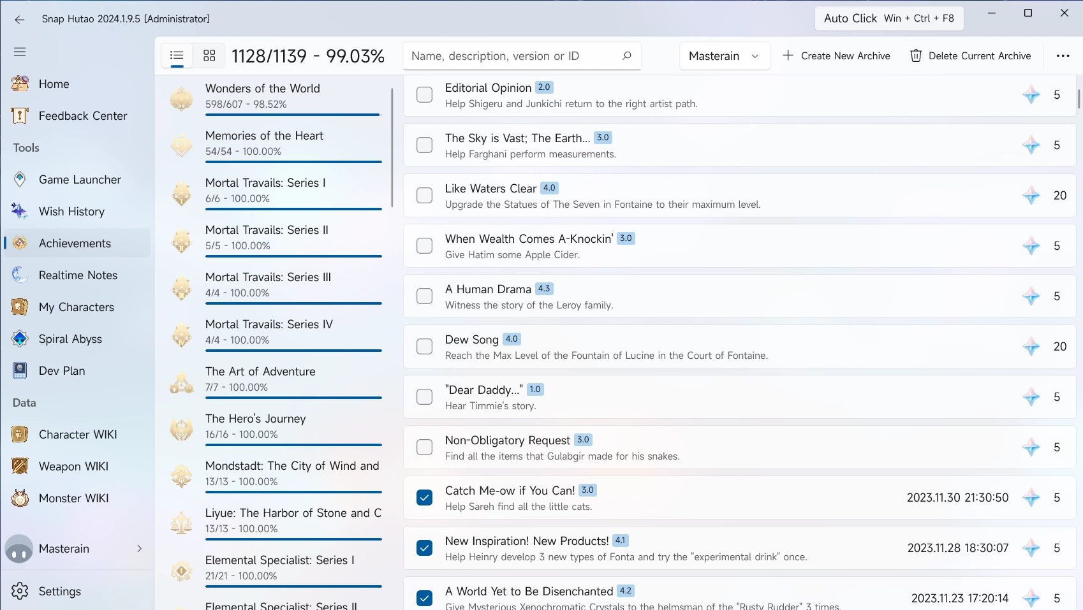The image size is (1083, 610).
Task: Open the Character WIKI icon
Action: 20,434
